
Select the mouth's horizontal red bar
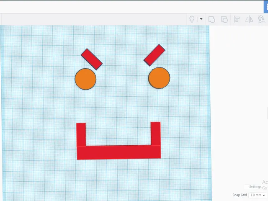[119, 152]
